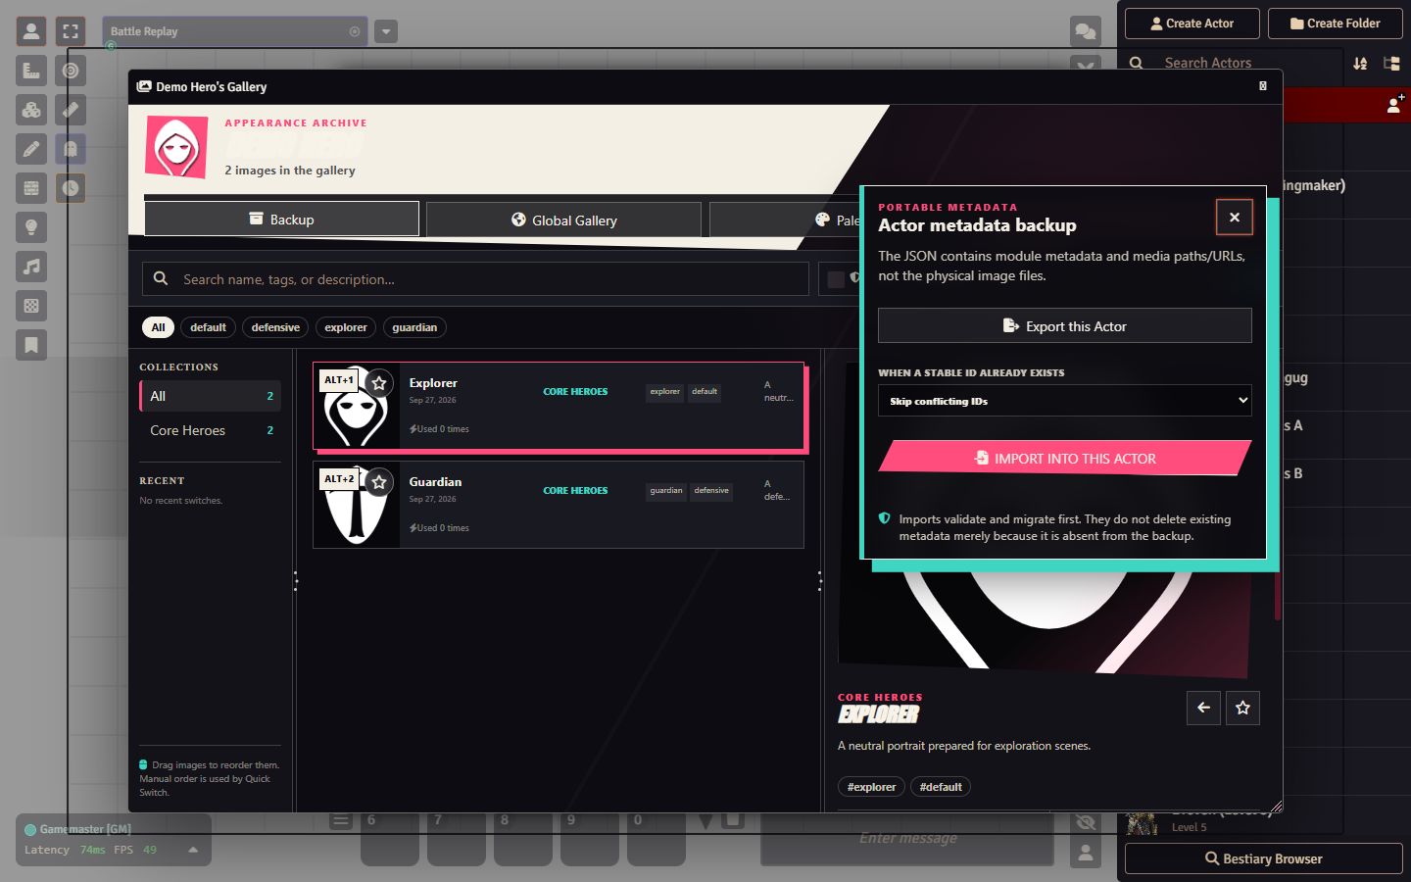Click the folder tree icon in Actors sidebar
Screen dimensions: 1411x882
(x=1391, y=63)
